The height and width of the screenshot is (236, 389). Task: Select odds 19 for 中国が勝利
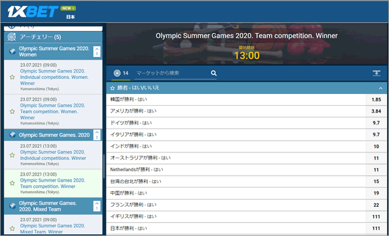click(376, 193)
